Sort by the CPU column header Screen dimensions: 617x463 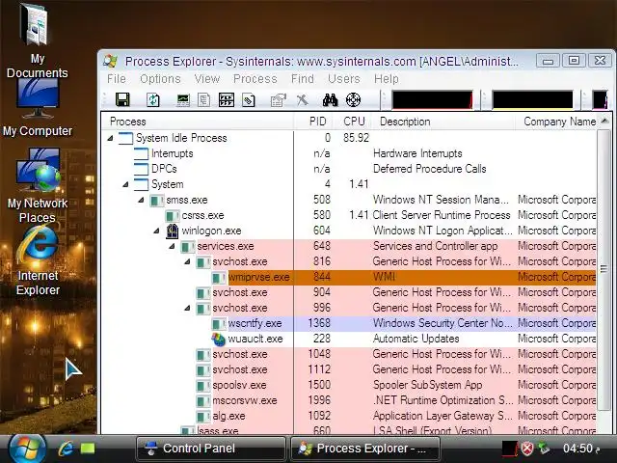(354, 122)
